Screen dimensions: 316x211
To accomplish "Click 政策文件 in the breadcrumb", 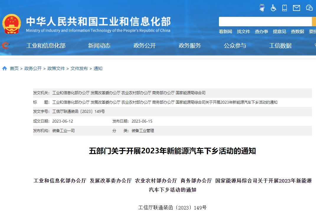I will pyautogui.click(x=56, y=69).
